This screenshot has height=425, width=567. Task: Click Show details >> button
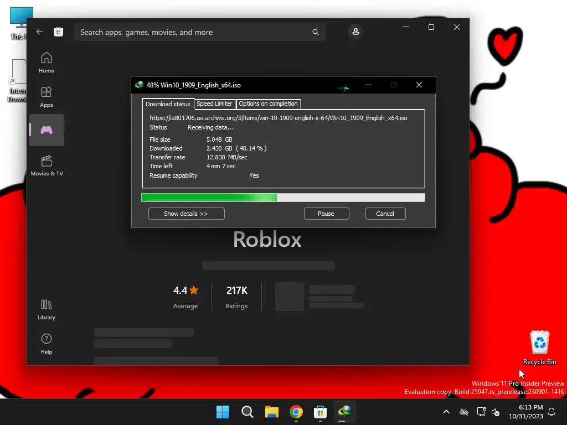pyautogui.click(x=186, y=214)
